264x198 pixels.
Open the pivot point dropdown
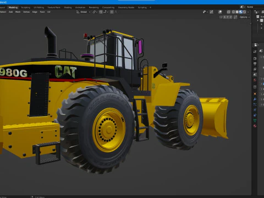(x=95, y=12)
